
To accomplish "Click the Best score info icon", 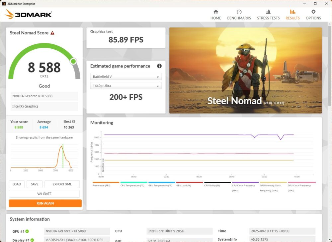I will pyautogui.click(x=74, y=121).
